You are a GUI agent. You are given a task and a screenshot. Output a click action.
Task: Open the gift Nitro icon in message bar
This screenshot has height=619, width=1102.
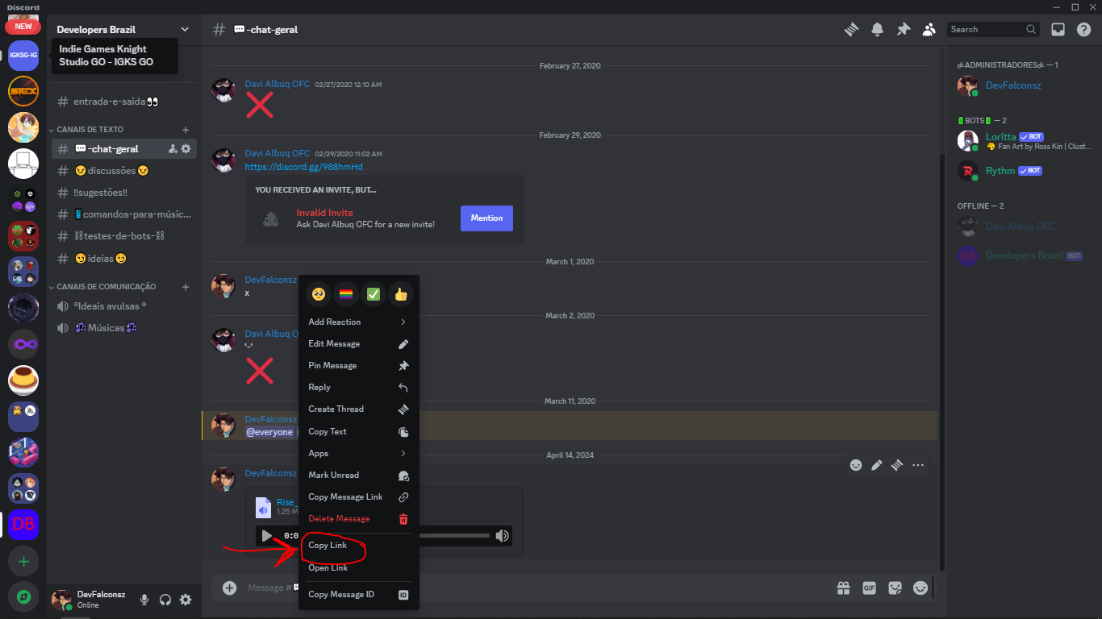843,588
